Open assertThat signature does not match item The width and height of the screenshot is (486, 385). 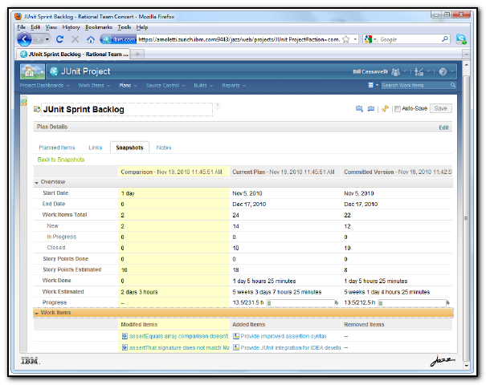179,347
